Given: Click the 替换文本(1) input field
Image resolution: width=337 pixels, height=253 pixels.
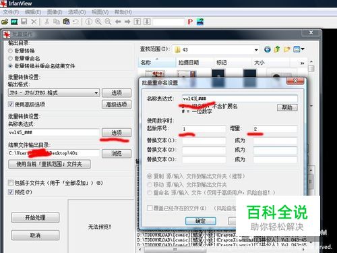Looking at the screenshot, I should (204, 140).
